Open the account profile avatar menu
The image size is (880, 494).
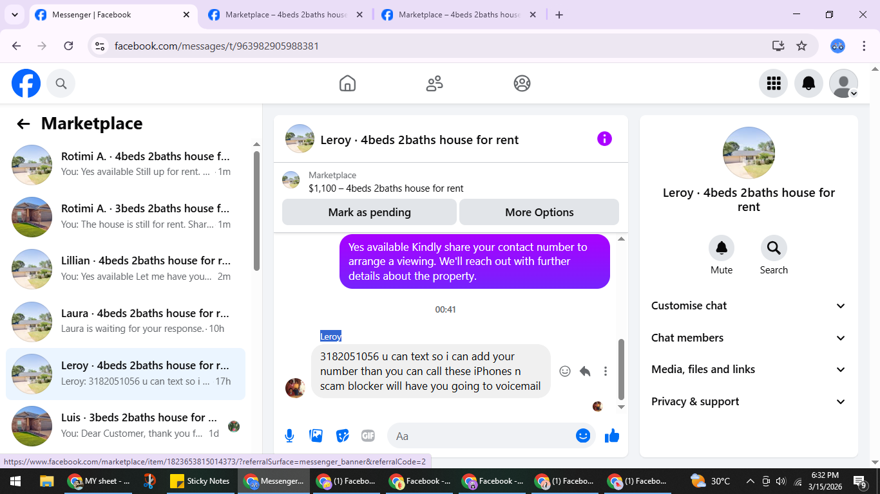843,84
